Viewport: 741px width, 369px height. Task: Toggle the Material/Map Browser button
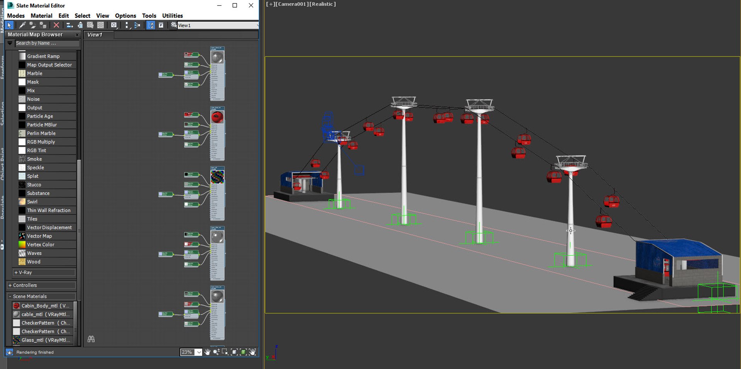click(151, 25)
